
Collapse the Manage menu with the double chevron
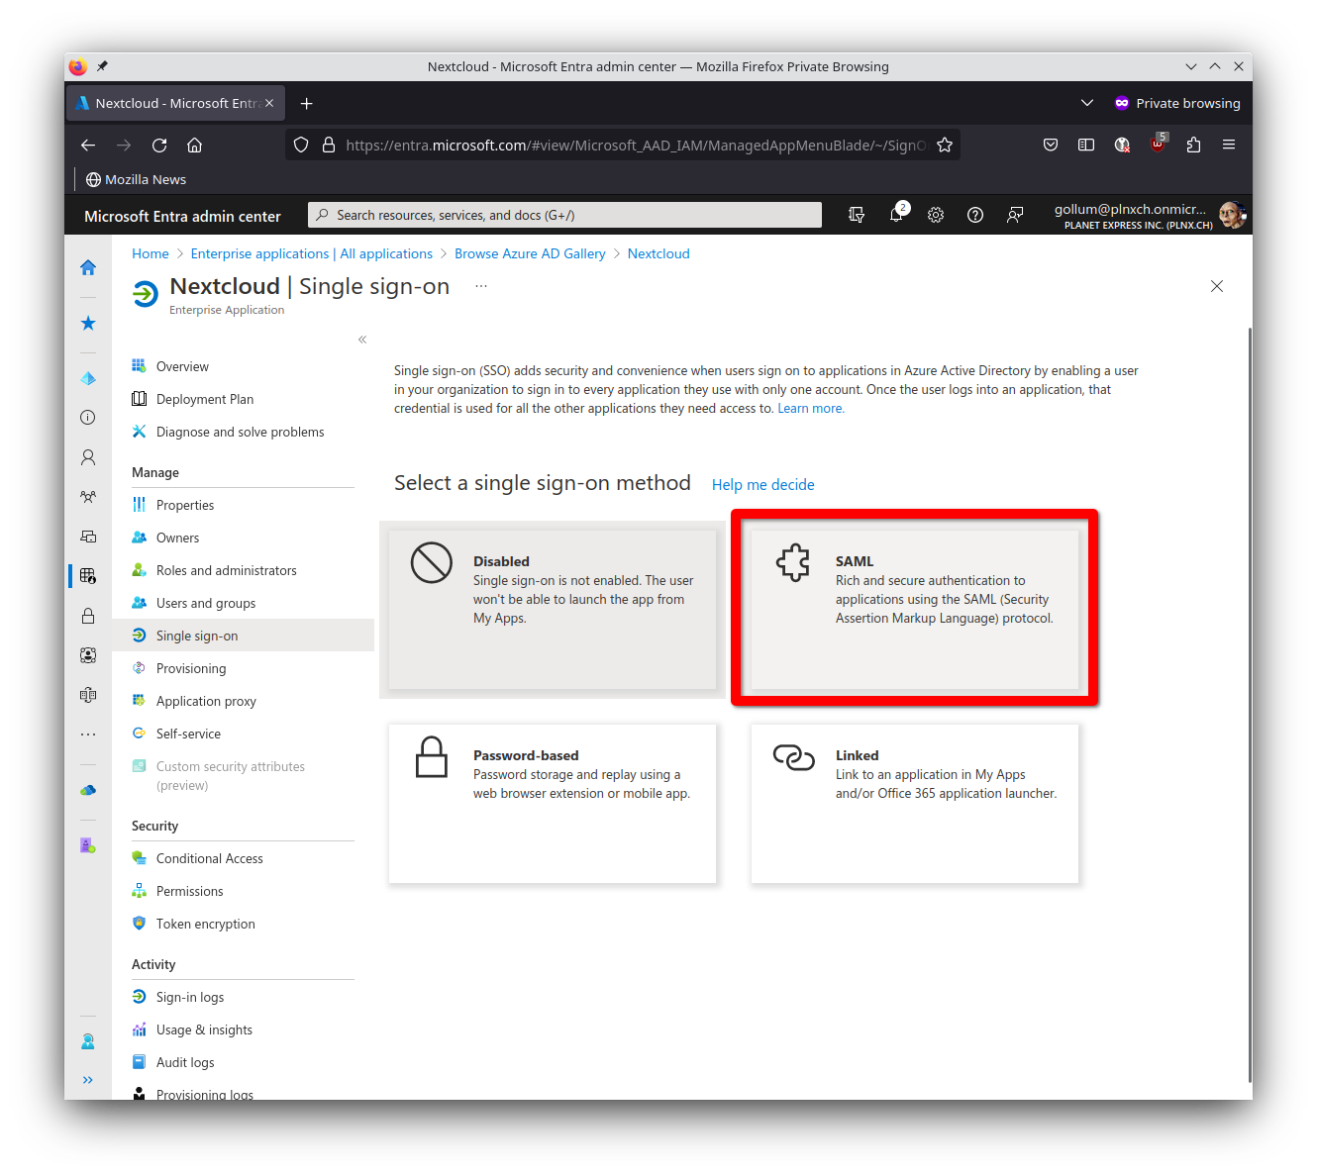362,339
